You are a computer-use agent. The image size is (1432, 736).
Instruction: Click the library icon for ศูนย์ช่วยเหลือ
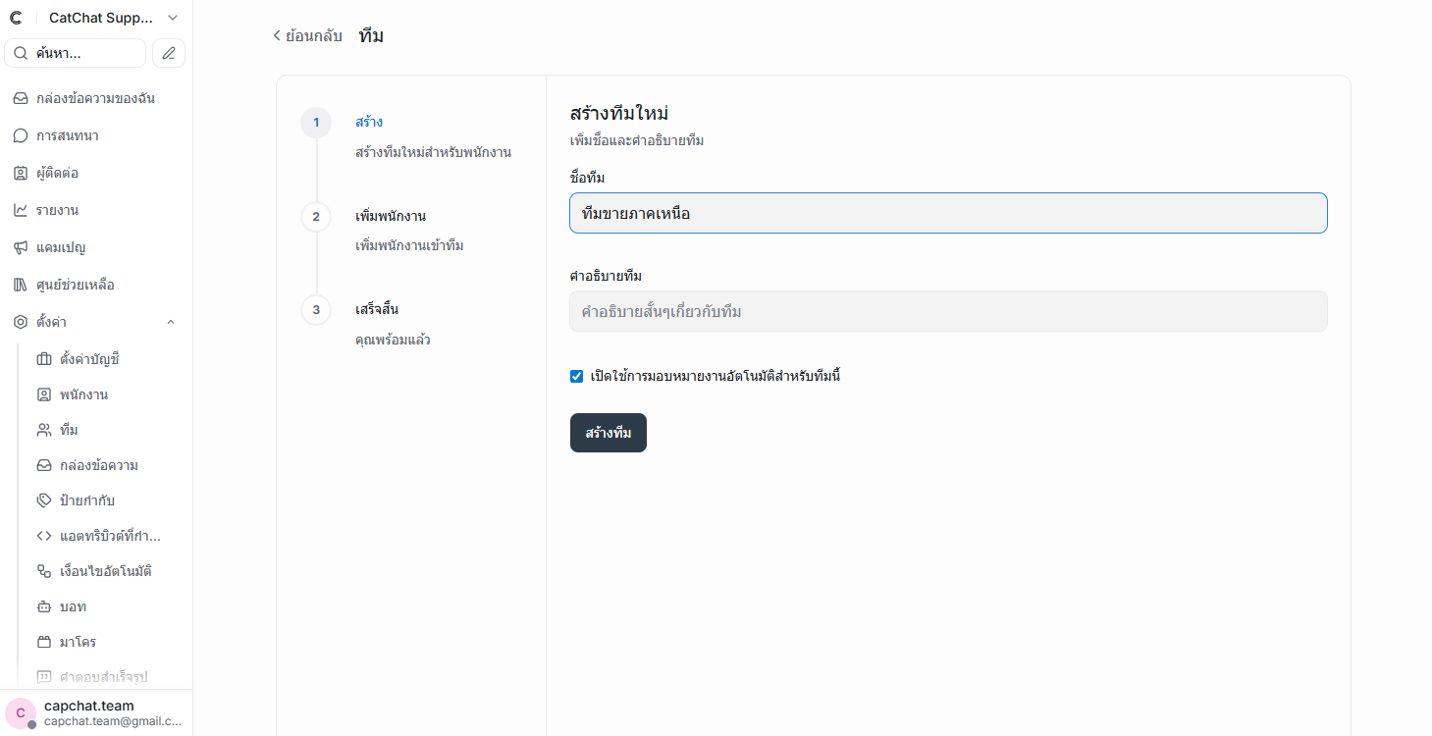click(21, 285)
